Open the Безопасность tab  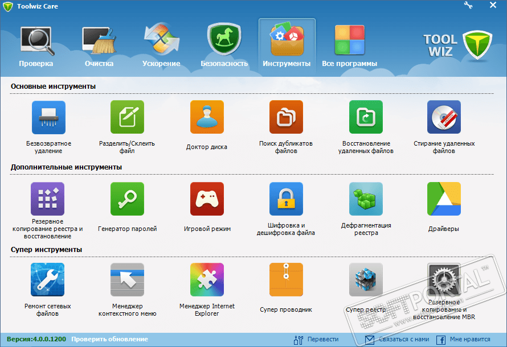coord(224,46)
